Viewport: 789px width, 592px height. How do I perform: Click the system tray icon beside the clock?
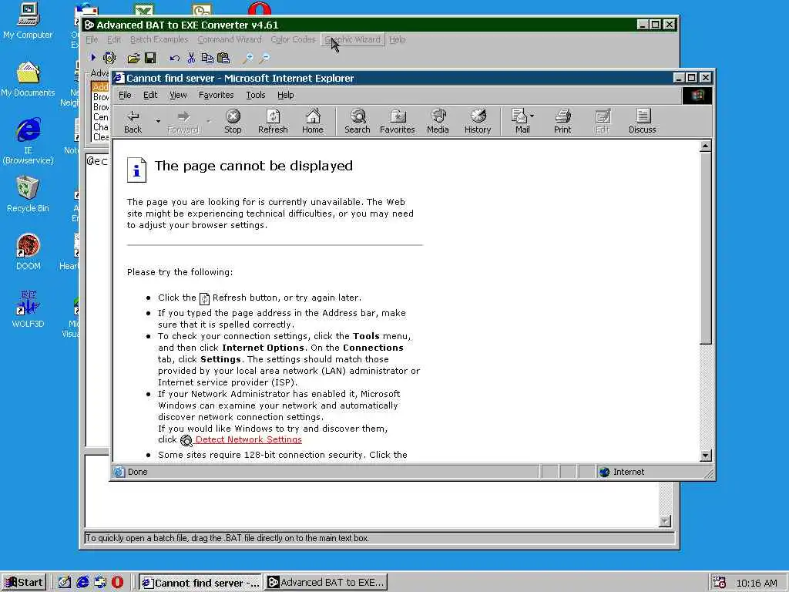coord(720,583)
